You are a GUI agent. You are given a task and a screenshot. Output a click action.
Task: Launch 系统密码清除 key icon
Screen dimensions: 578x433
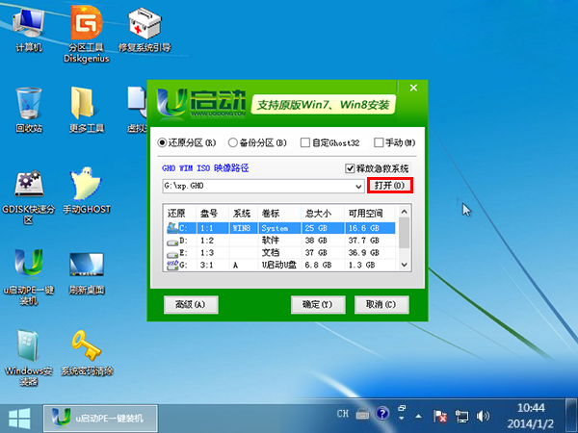[87, 353]
